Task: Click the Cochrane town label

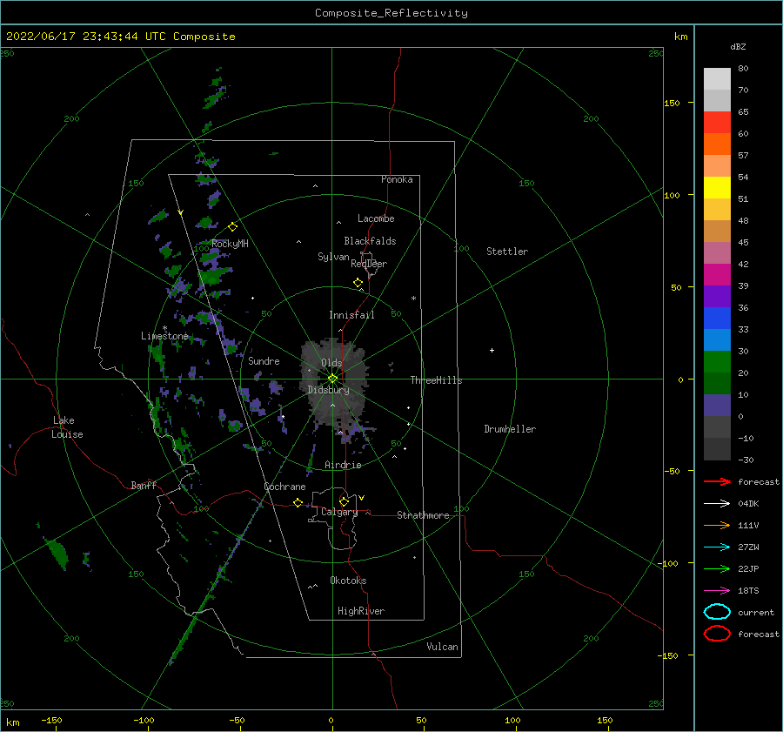Action: pos(284,487)
